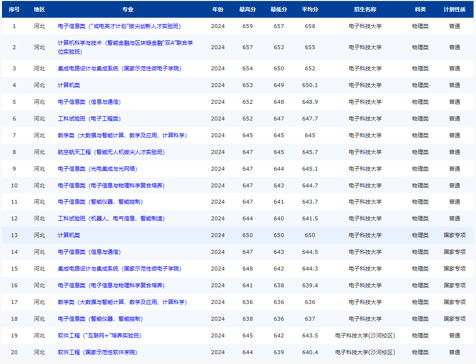Screen dimensions: 476x364
Task: Open link 软件工程 (国家示范性软件学院)
Action: point(97,352)
